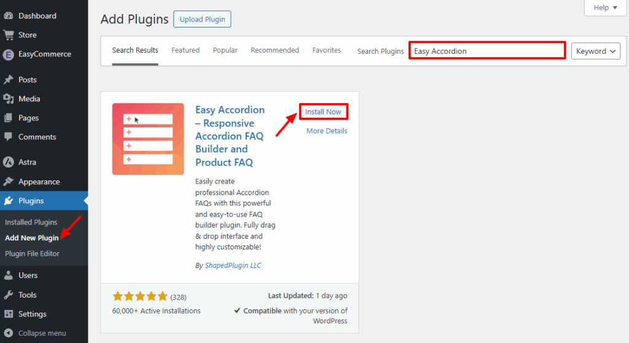Click the Dashboard gauge icon
This screenshot has height=343, width=629.
point(9,15)
